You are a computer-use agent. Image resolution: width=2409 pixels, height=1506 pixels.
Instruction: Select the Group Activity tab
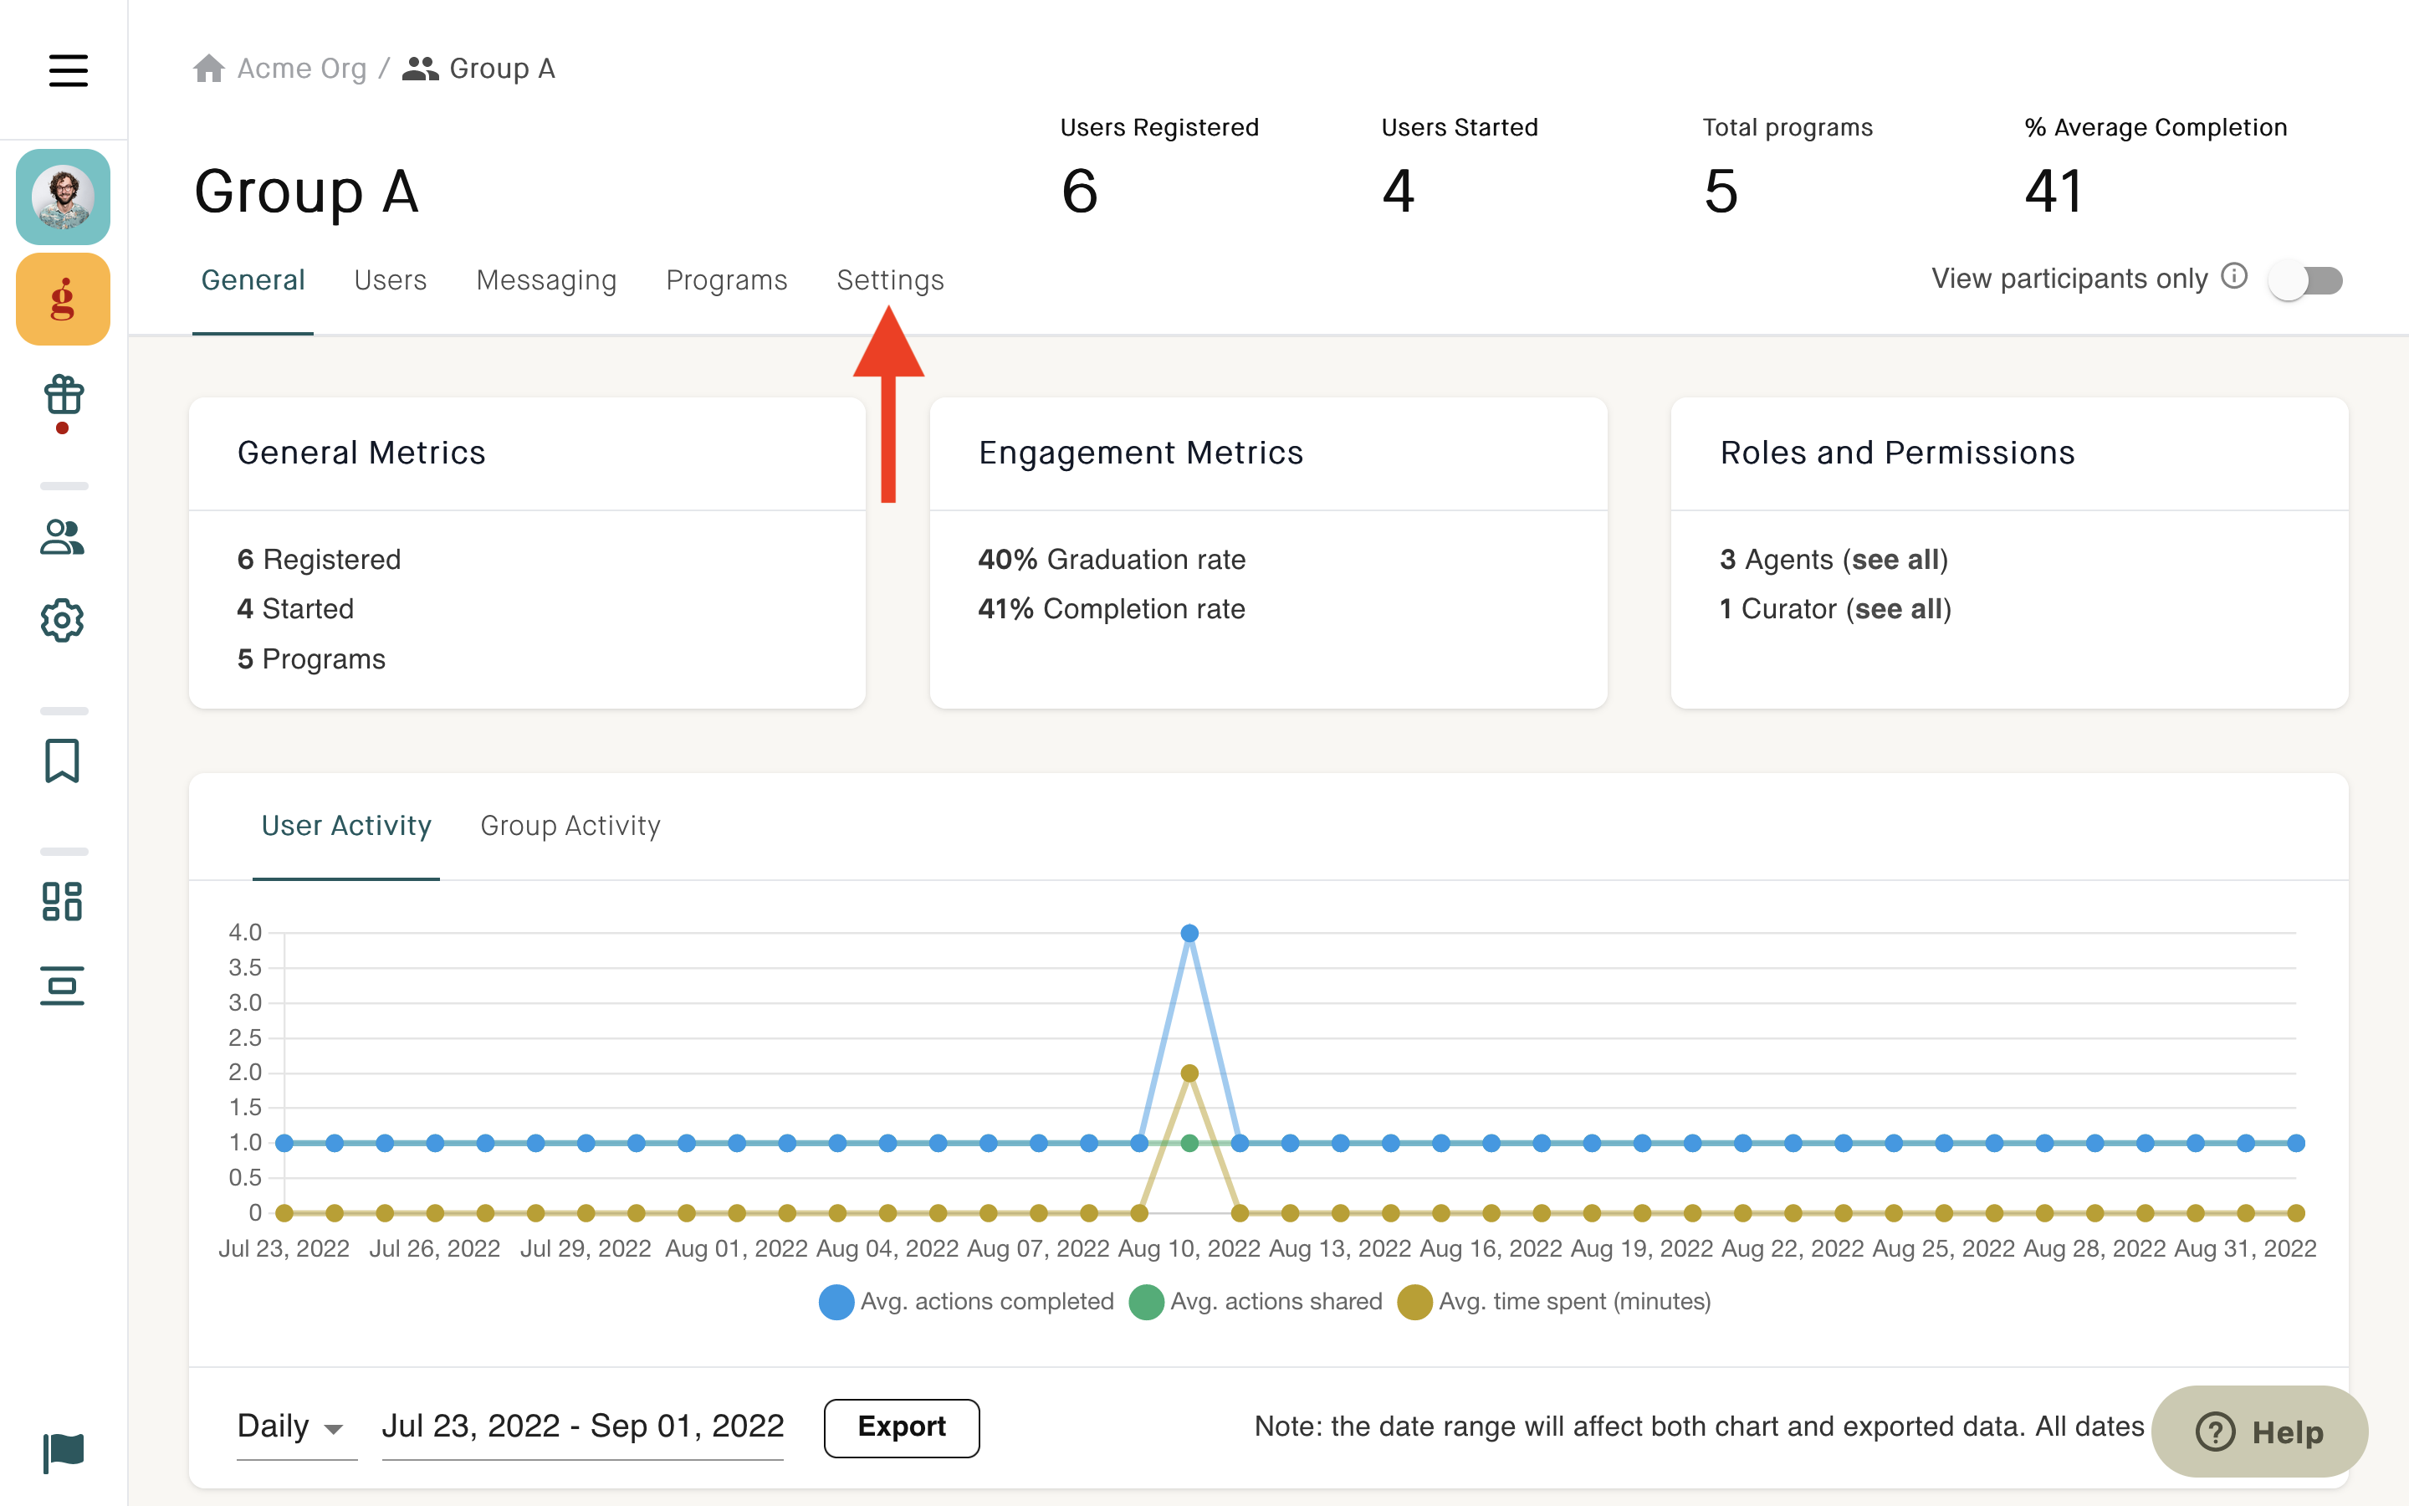[570, 826]
